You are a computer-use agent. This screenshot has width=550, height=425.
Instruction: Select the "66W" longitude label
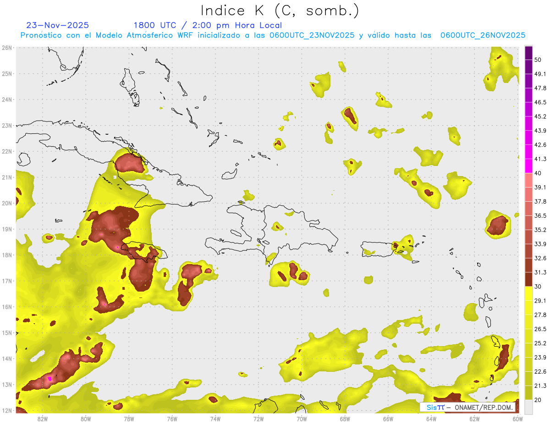[x=388, y=419]
